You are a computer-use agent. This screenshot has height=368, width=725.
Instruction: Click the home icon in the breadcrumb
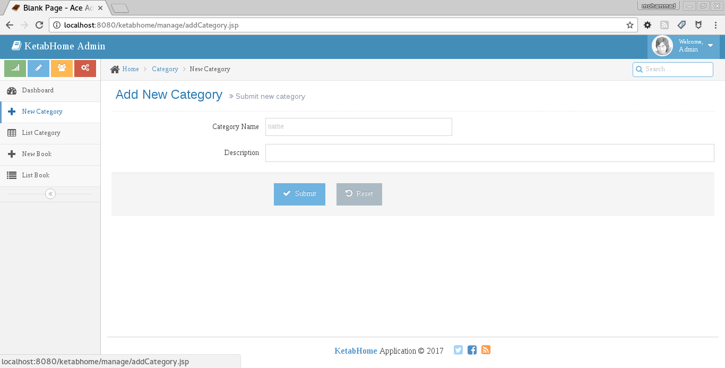click(x=115, y=69)
